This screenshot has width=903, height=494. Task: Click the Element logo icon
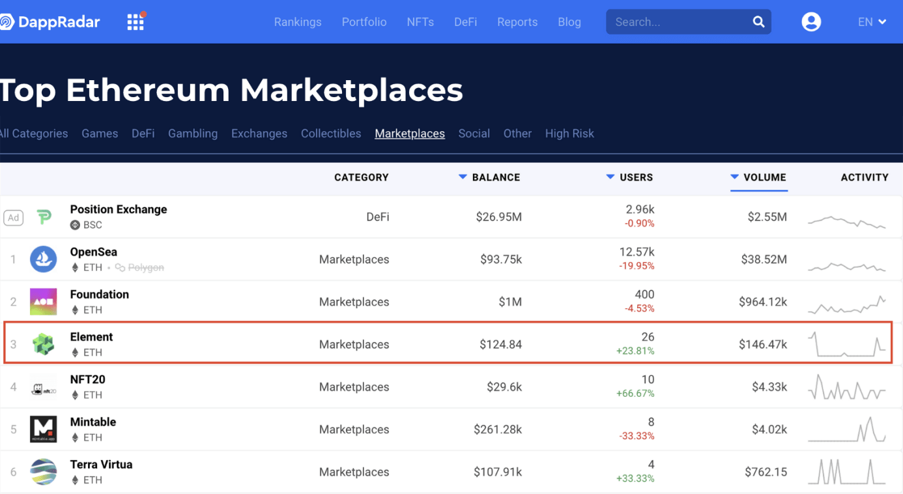[x=44, y=344]
